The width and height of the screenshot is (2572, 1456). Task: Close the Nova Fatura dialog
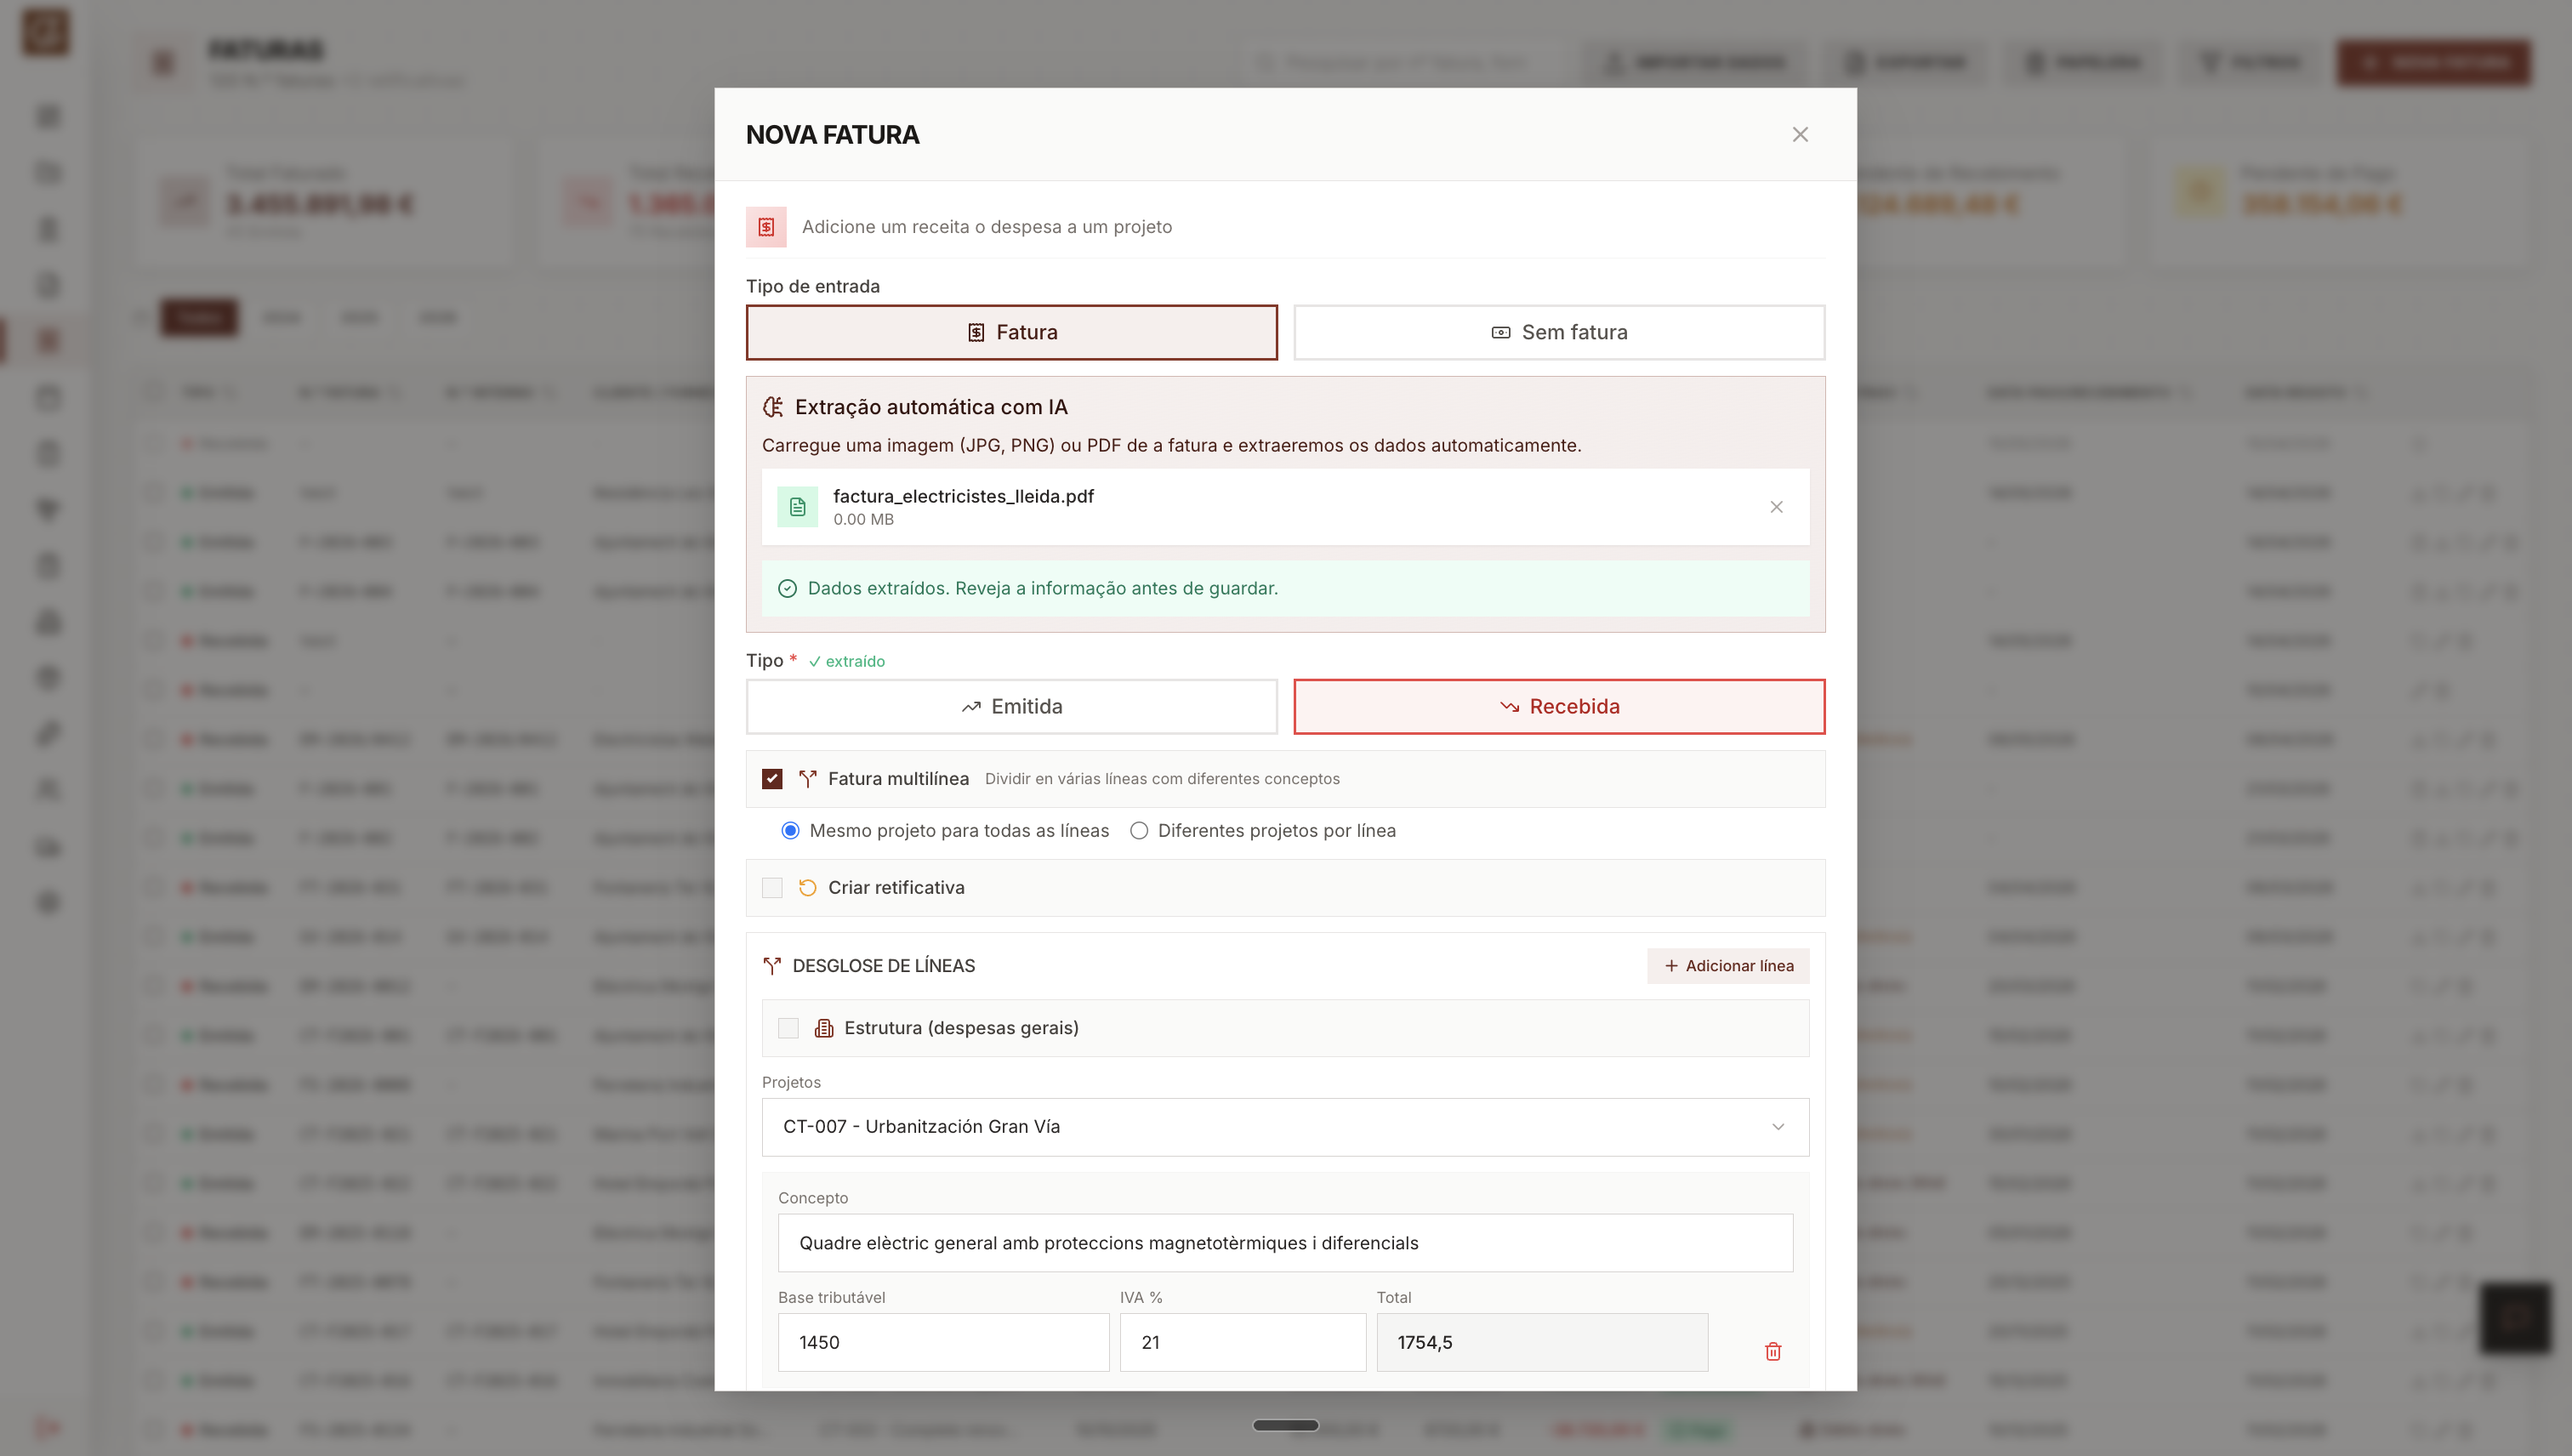[1800, 134]
